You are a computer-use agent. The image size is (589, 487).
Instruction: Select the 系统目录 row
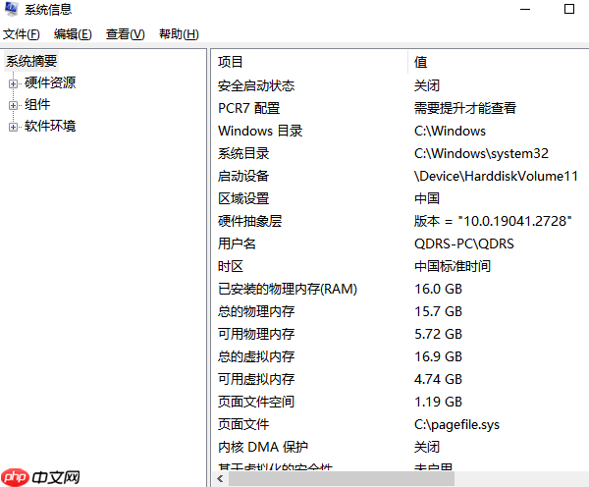(x=402, y=153)
